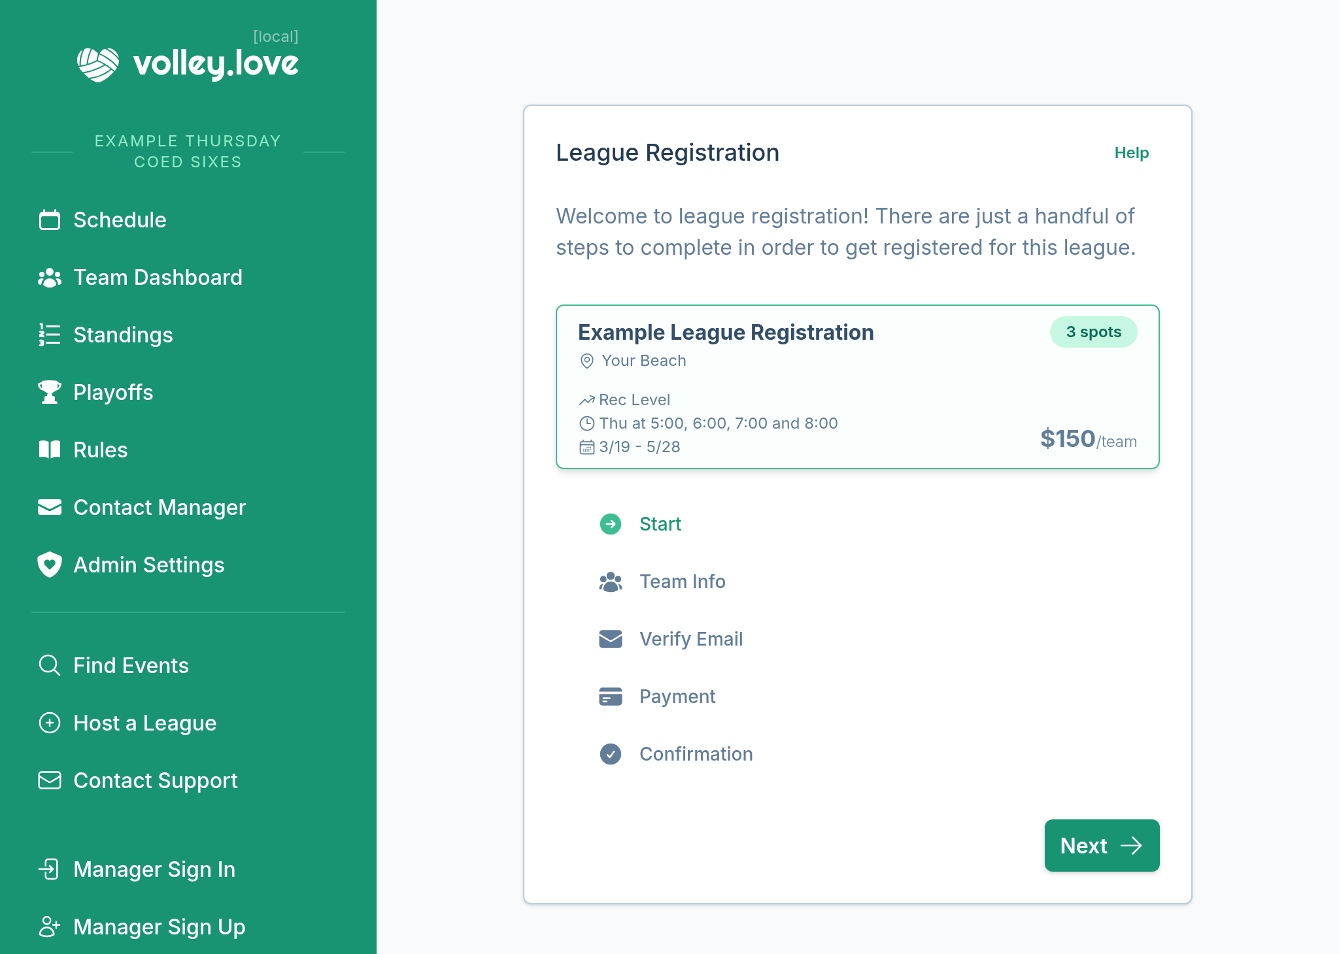The height and width of the screenshot is (954, 1339).
Task: Select the Team Info registration step
Action: pos(682,582)
